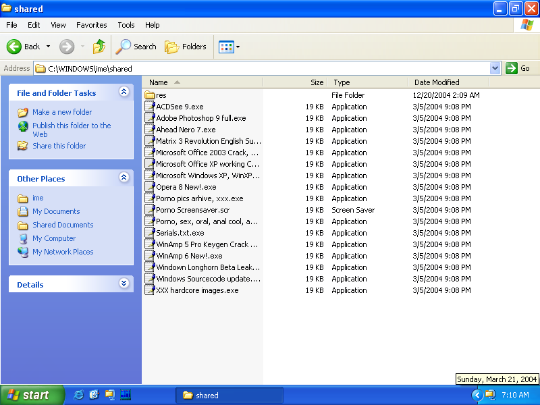Select the Adobe Photoshop 9 full.exe icon

pyautogui.click(x=150, y=117)
